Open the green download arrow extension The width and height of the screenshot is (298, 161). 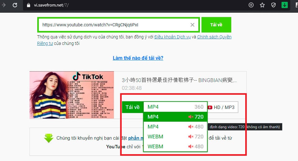tap(285, 5)
